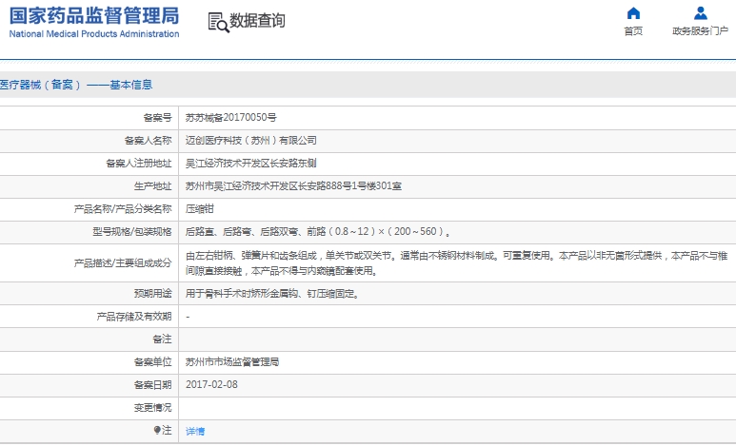The image size is (736, 446).
Task: Click the production address ending 301室
Action: tap(293, 186)
